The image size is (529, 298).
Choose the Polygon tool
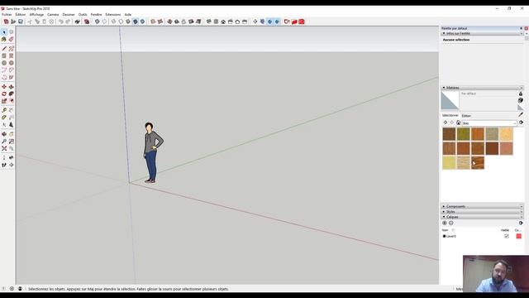click(11, 63)
